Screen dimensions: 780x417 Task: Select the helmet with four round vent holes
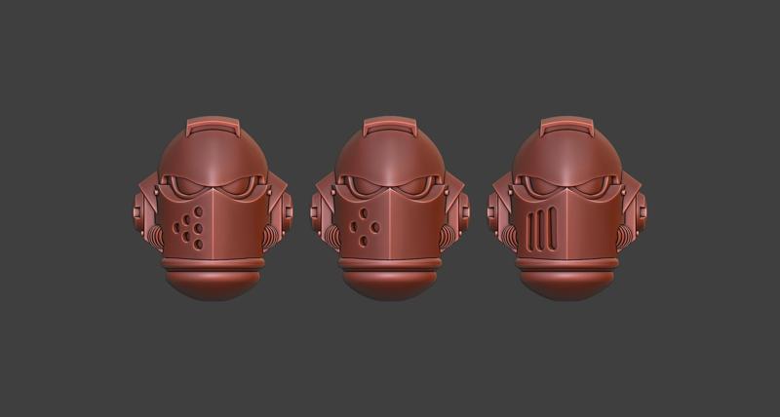click(x=390, y=208)
